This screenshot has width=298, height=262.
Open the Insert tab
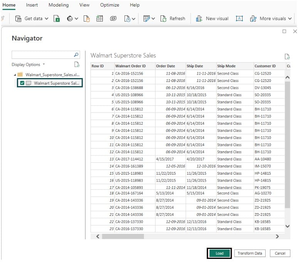click(32, 5)
